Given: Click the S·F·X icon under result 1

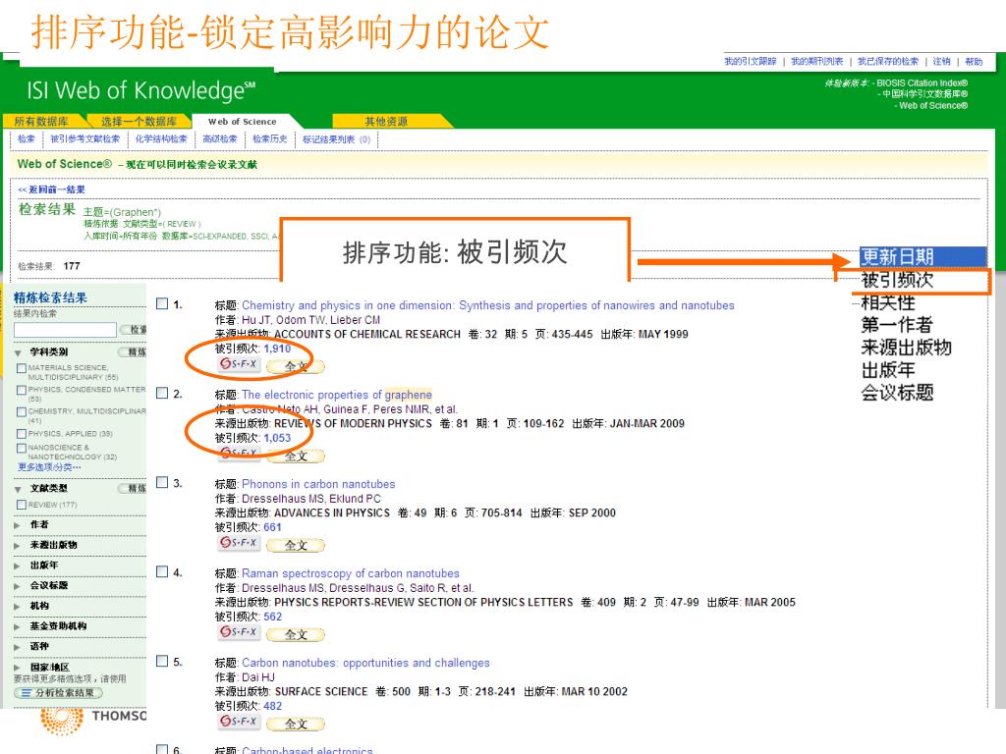Looking at the screenshot, I should 238,364.
